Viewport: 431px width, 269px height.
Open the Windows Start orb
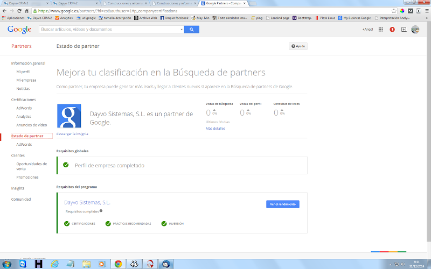tap(7, 264)
